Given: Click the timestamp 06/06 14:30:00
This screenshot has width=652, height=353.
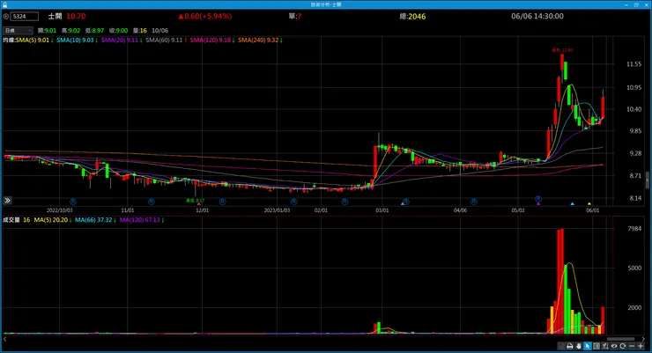Looking at the screenshot, I should (x=537, y=16).
